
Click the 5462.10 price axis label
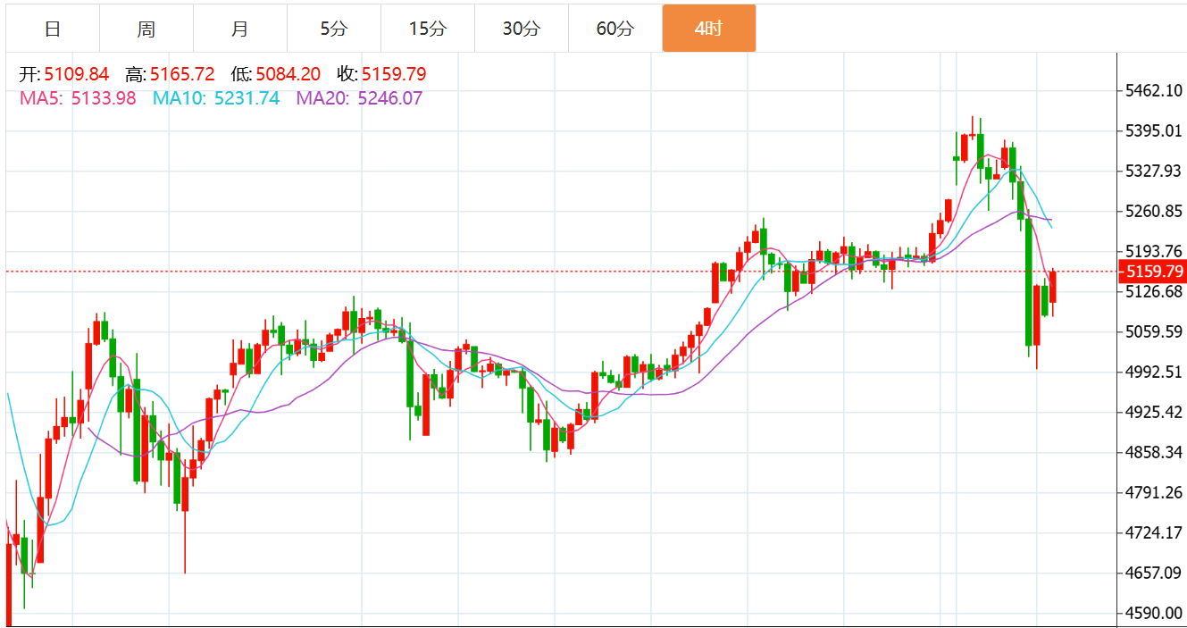coord(1154,91)
